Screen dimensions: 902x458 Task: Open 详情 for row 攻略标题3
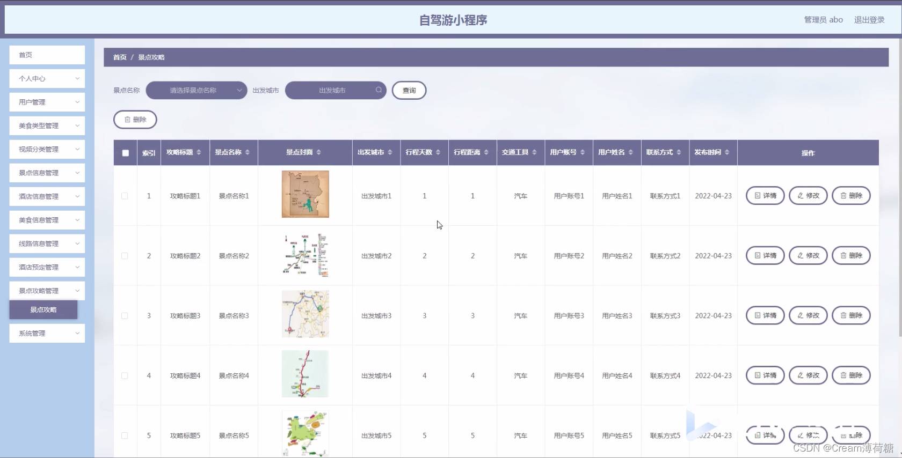pos(765,315)
